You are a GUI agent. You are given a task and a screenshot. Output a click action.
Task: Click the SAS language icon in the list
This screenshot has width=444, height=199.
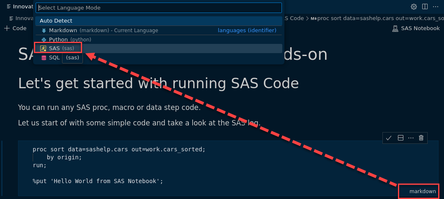point(43,48)
